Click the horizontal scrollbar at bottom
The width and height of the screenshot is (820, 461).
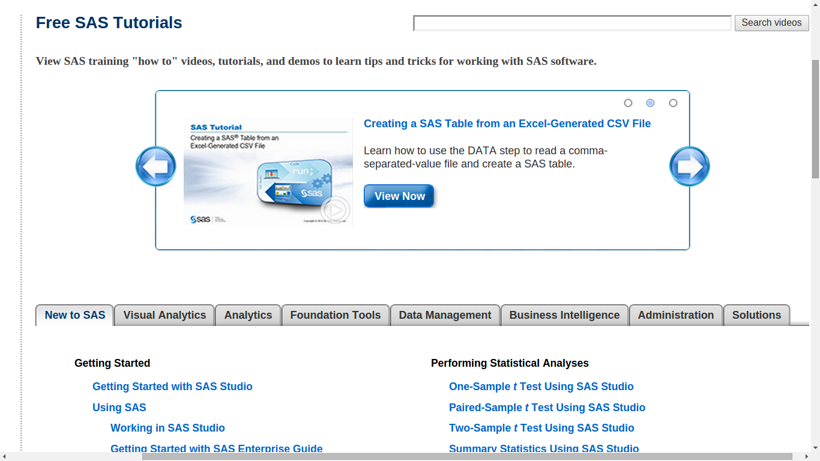(467, 457)
